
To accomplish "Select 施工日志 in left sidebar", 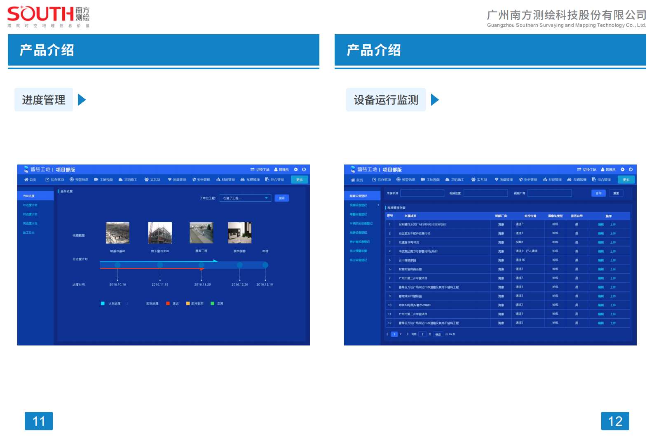I will coord(29,233).
